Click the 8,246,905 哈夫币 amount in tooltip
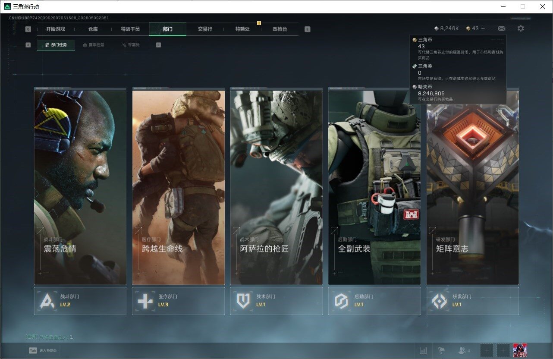Viewport: 553px width, 359px height. pos(431,93)
